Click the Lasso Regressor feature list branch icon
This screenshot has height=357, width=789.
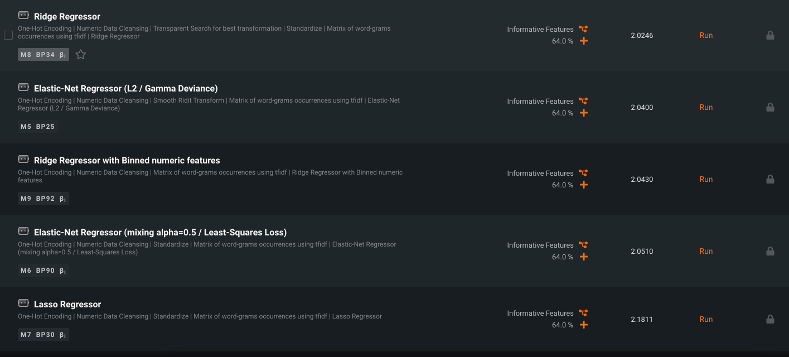(583, 313)
